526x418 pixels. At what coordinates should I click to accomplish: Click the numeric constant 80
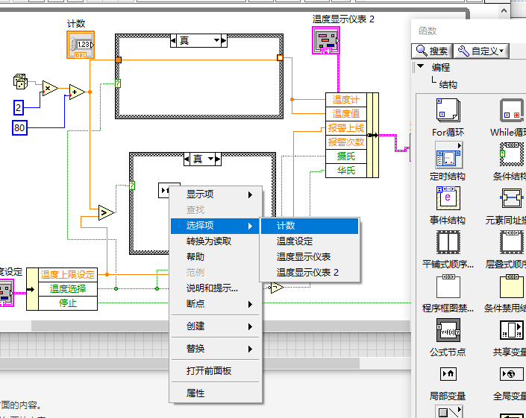point(19,127)
